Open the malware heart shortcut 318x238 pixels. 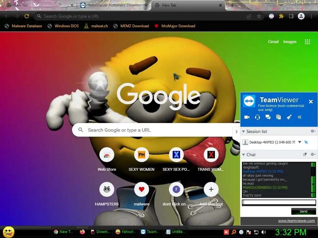(x=142, y=194)
